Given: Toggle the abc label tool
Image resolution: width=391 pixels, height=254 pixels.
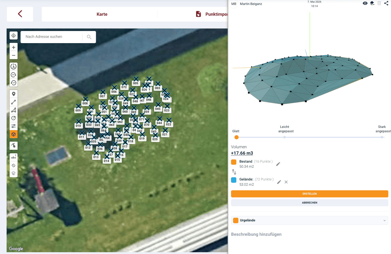Looking at the screenshot, I should click(x=13, y=157).
